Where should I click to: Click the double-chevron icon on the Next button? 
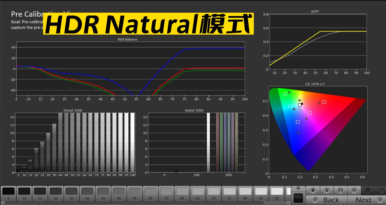380,200
